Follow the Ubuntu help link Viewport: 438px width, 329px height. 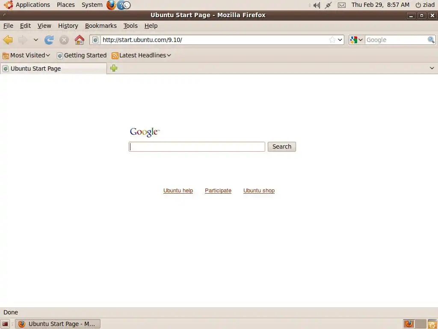coord(178,191)
